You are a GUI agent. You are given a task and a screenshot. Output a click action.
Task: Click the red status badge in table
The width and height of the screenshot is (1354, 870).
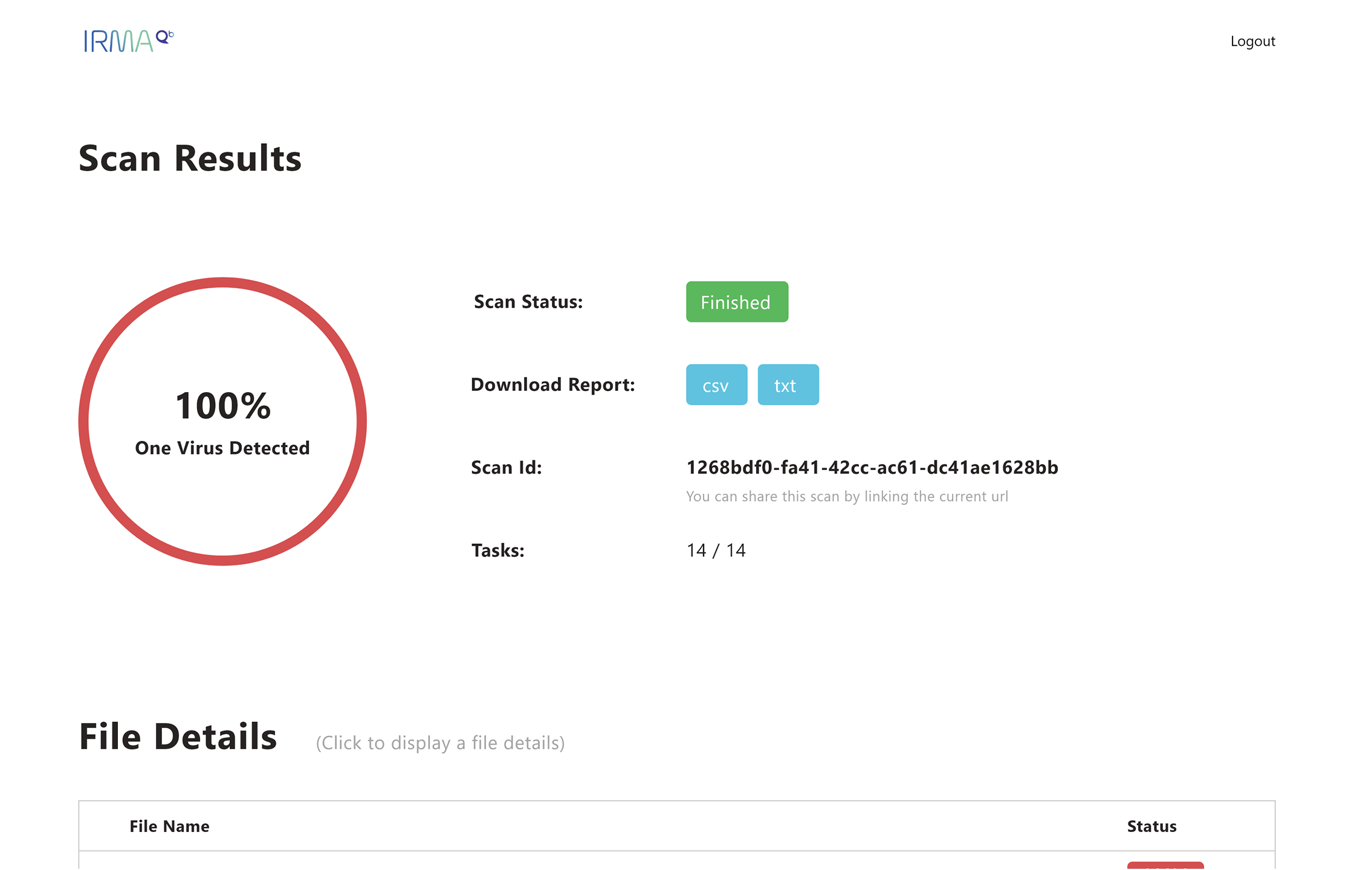1165,866
